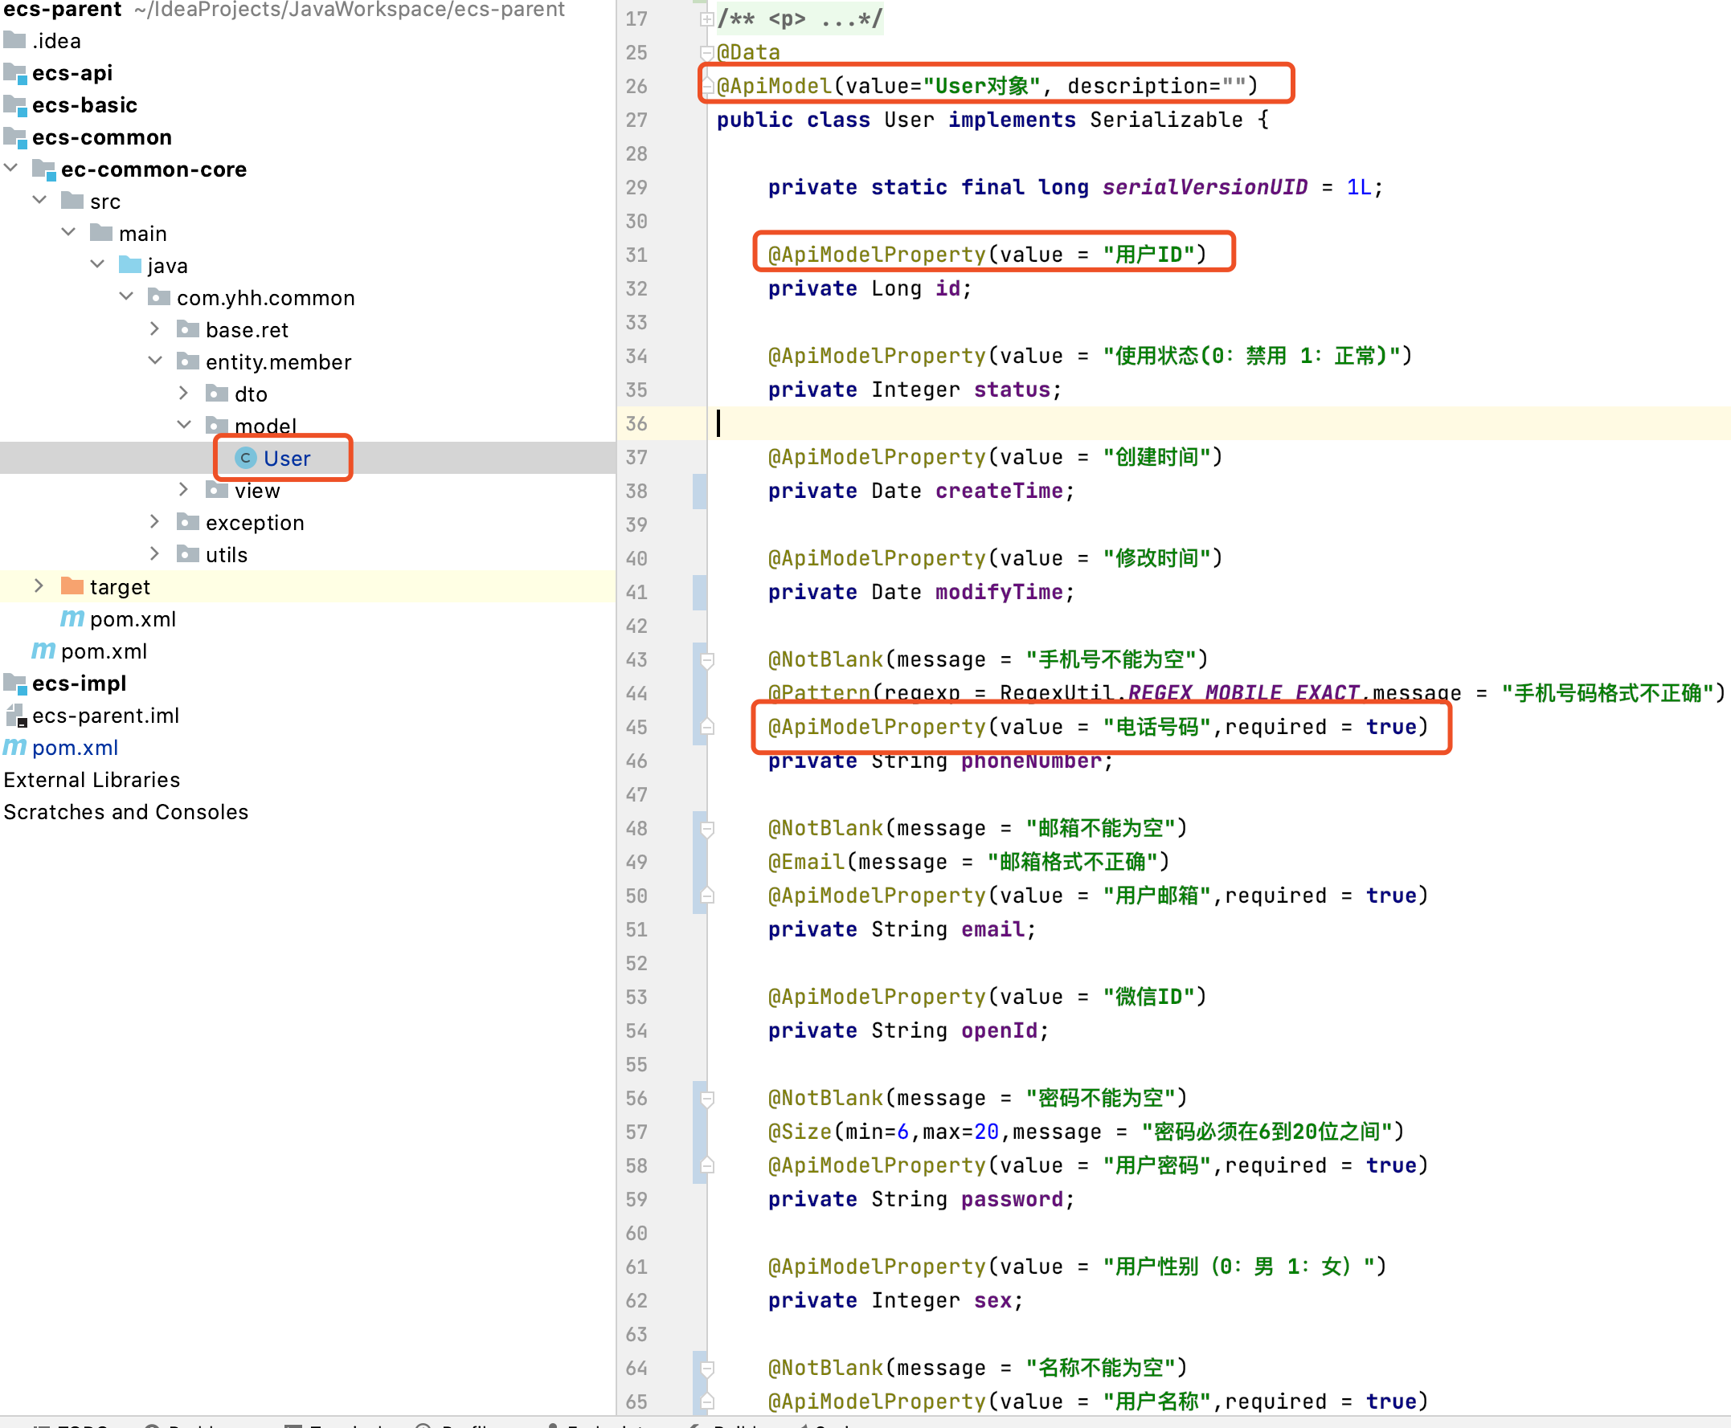Click the Maven icon of blue root pom.xml
The width and height of the screenshot is (1731, 1428).
click(14, 747)
